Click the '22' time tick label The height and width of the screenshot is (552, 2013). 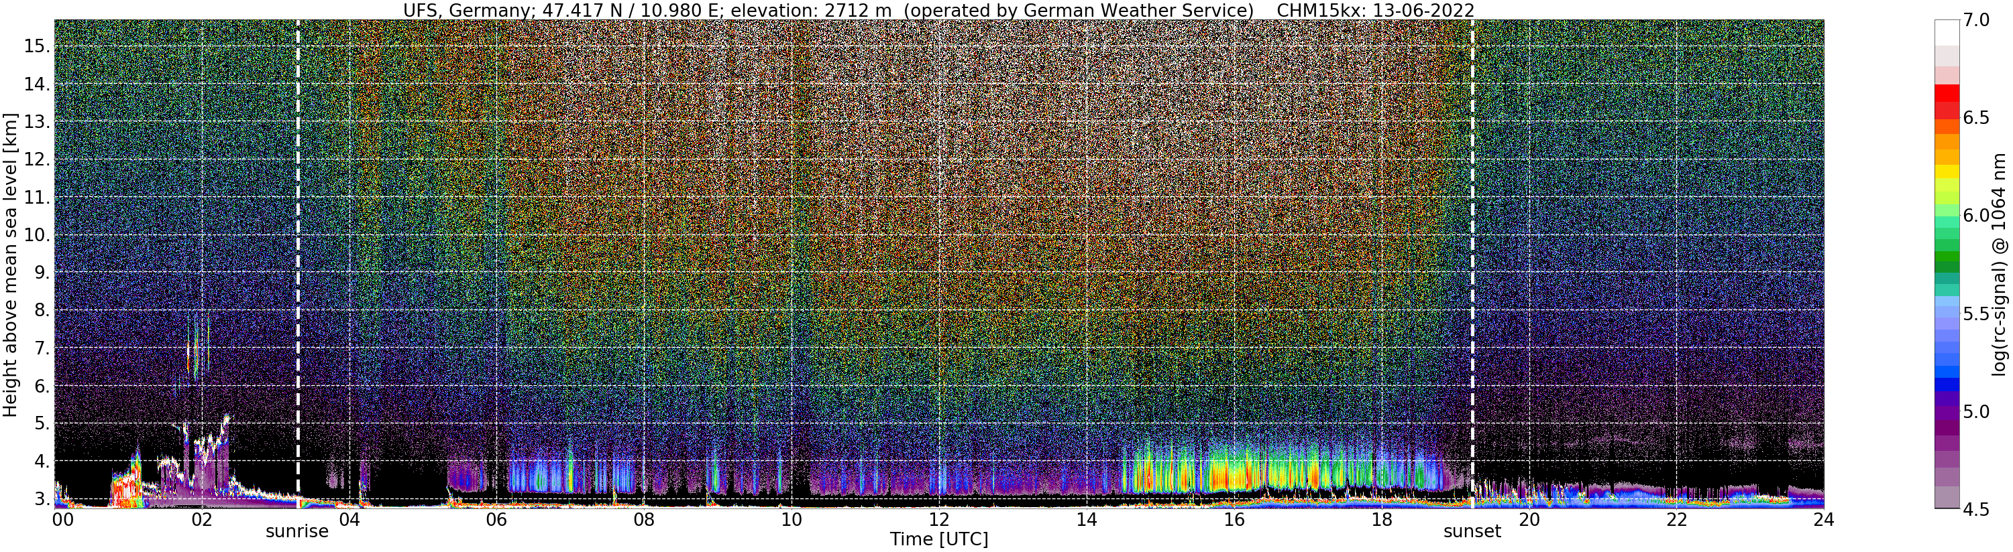(x=1676, y=520)
